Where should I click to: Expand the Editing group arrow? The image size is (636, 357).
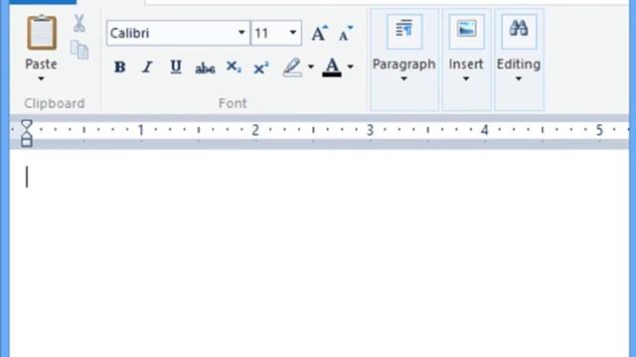(x=519, y=79)
